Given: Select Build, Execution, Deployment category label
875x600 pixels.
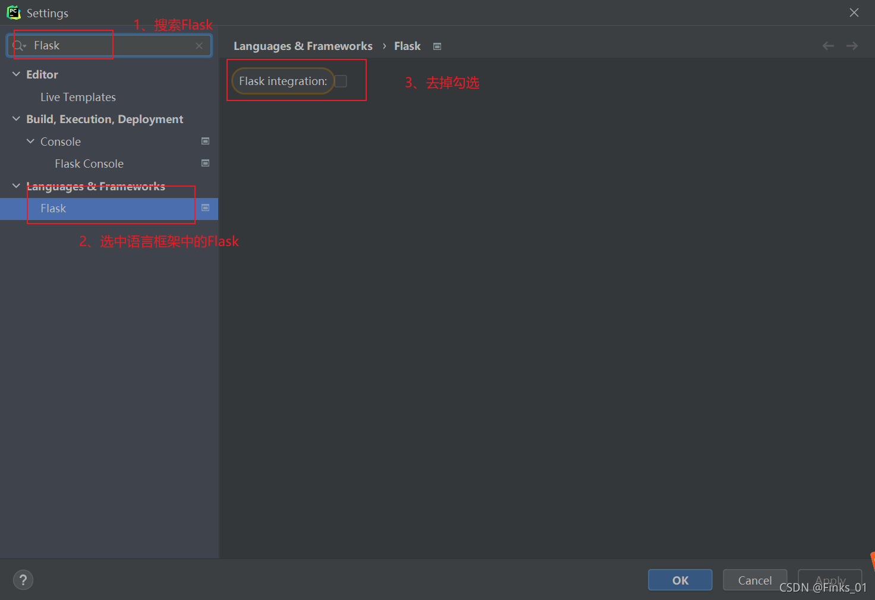Looking at the screenshot, I should (x=105, y=119).
